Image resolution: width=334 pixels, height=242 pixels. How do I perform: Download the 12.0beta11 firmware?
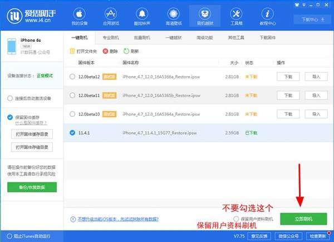288,95
